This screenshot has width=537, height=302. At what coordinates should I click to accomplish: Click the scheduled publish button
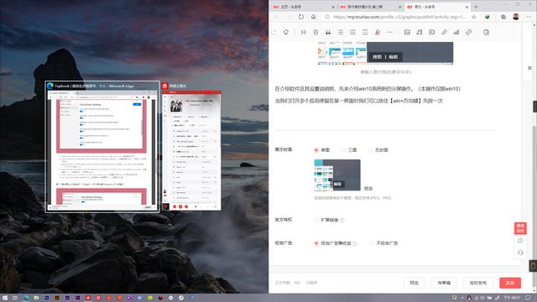click(x=477, y=283)
